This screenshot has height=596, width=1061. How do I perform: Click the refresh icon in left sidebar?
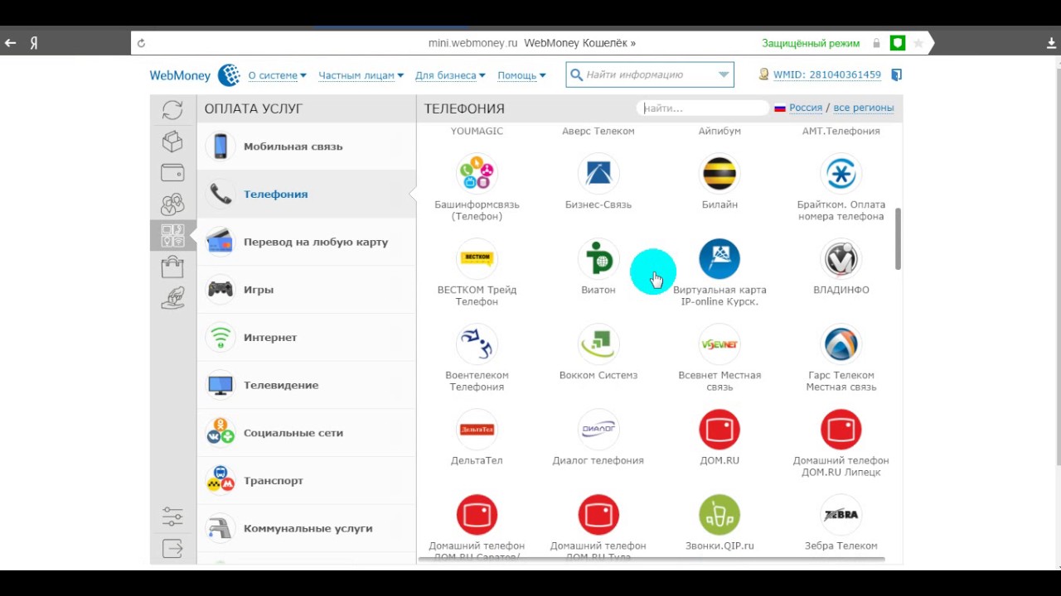[172, 110]
